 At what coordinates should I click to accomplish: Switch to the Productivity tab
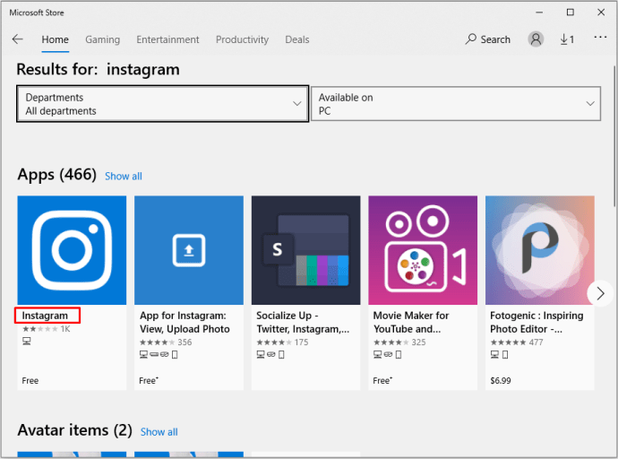pos(242,39)
